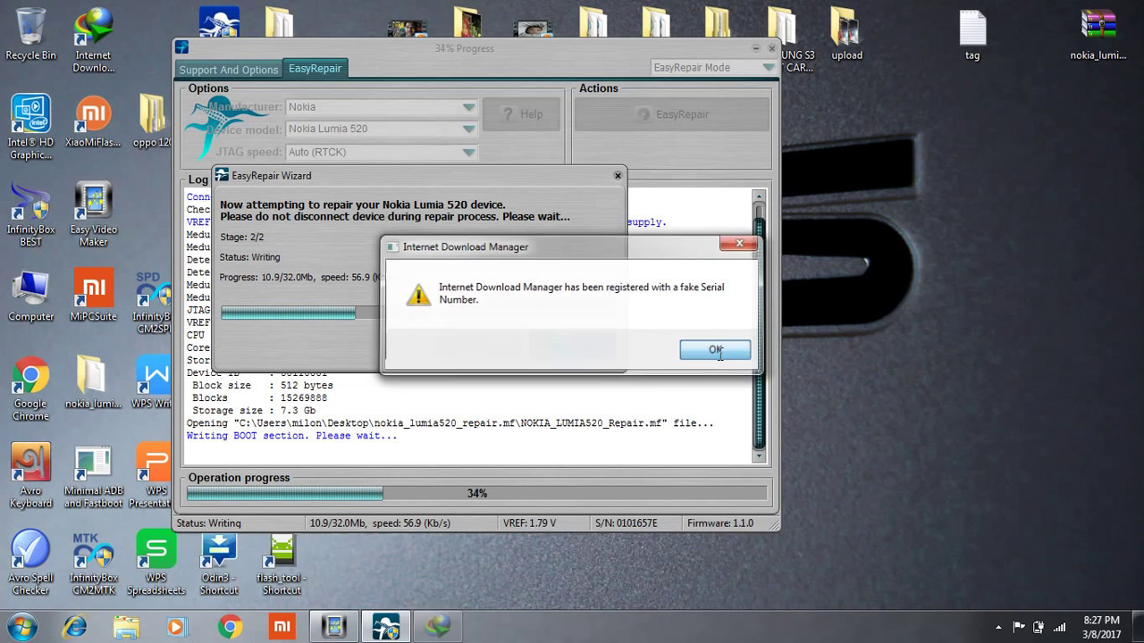The image size is (1144, 643).
Task: Open the Computer desktop icon
Action: click(x=30, y=295)
